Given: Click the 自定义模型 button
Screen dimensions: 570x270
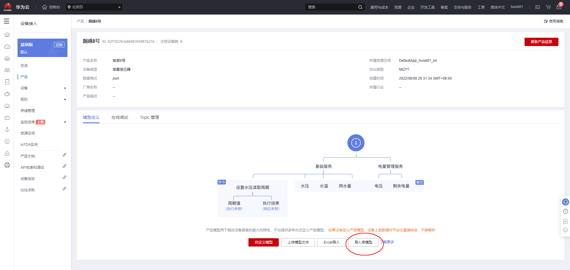Looking at the screenshot, I should click(264, 242).
